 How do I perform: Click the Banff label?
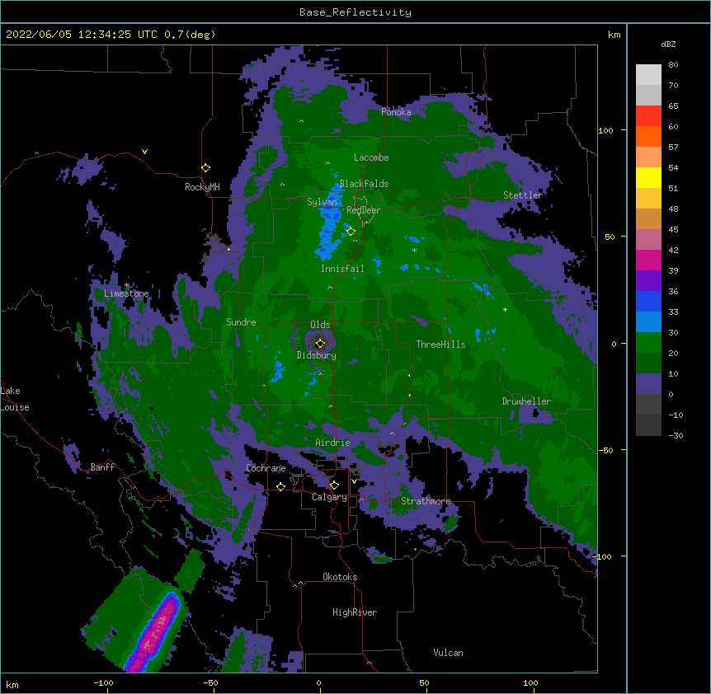(102, 467)
